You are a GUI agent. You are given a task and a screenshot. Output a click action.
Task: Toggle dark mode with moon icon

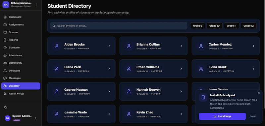6,107
